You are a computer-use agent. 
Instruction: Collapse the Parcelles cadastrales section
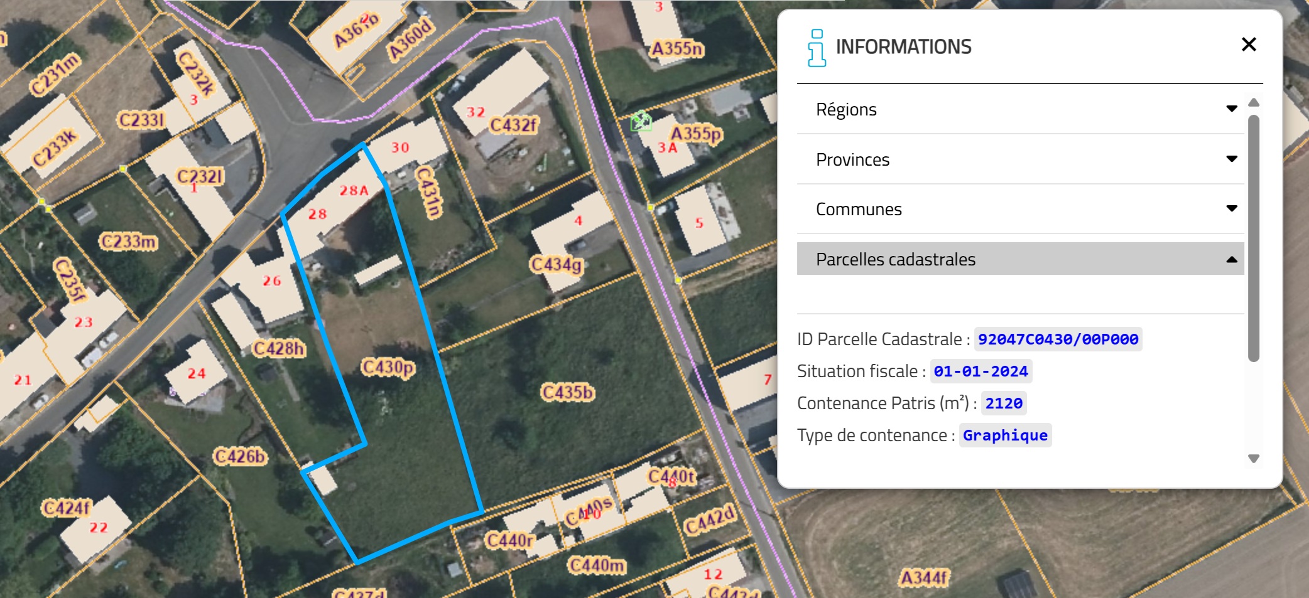pos(895,259)
